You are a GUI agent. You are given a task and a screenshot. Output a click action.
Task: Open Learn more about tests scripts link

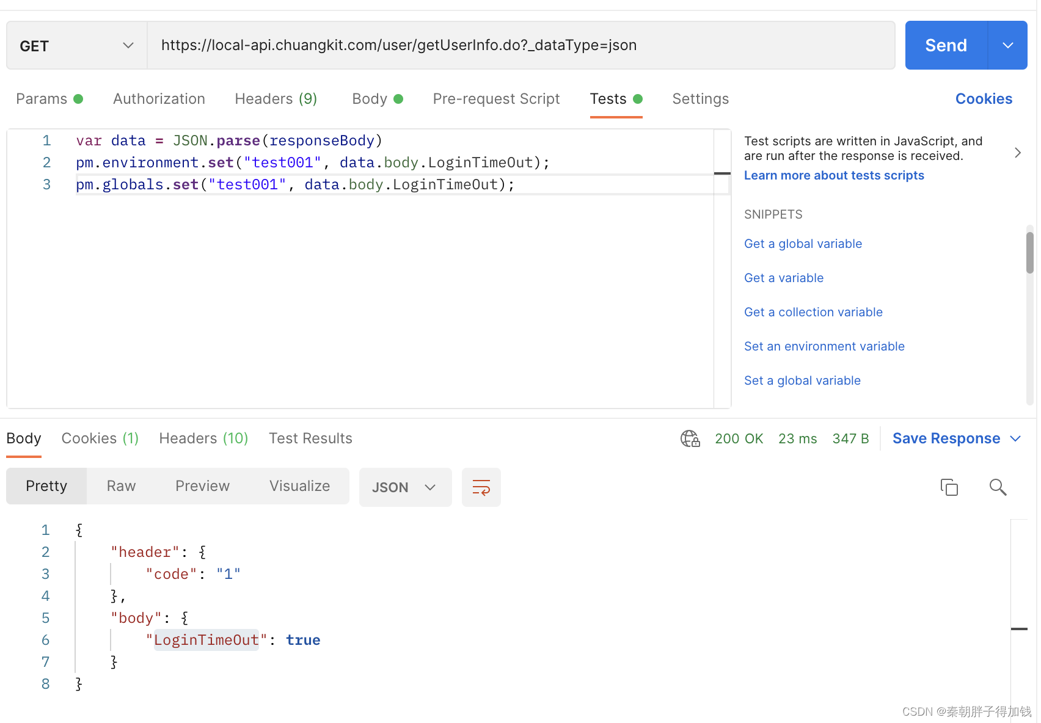click(834, 175)
